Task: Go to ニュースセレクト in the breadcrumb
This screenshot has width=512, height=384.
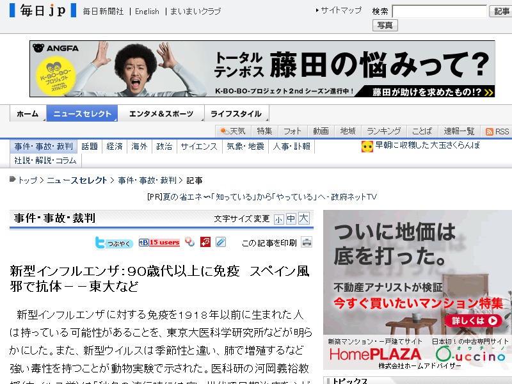Action: point(77,180)
